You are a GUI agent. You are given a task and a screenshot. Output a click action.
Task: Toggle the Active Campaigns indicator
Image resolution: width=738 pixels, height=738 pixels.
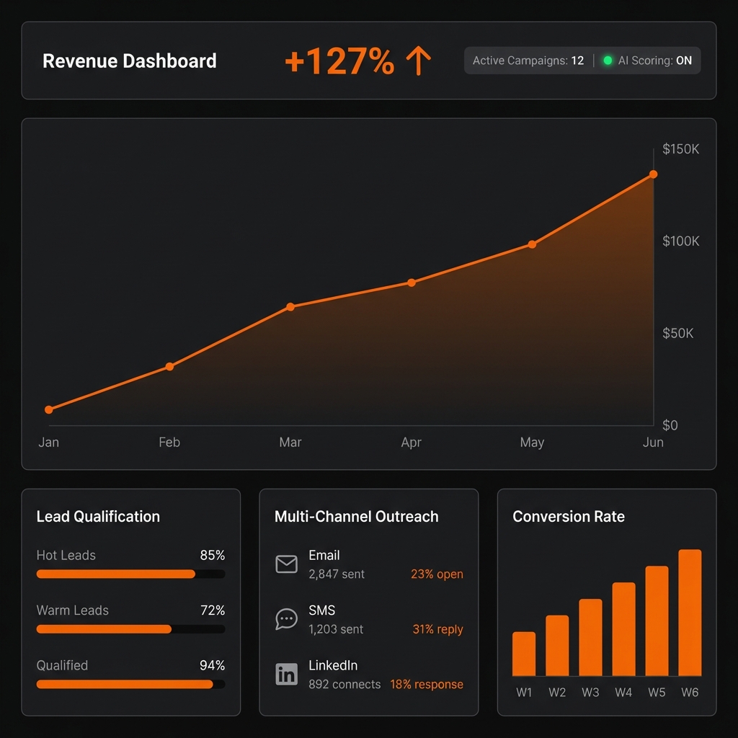coord(530,61)
